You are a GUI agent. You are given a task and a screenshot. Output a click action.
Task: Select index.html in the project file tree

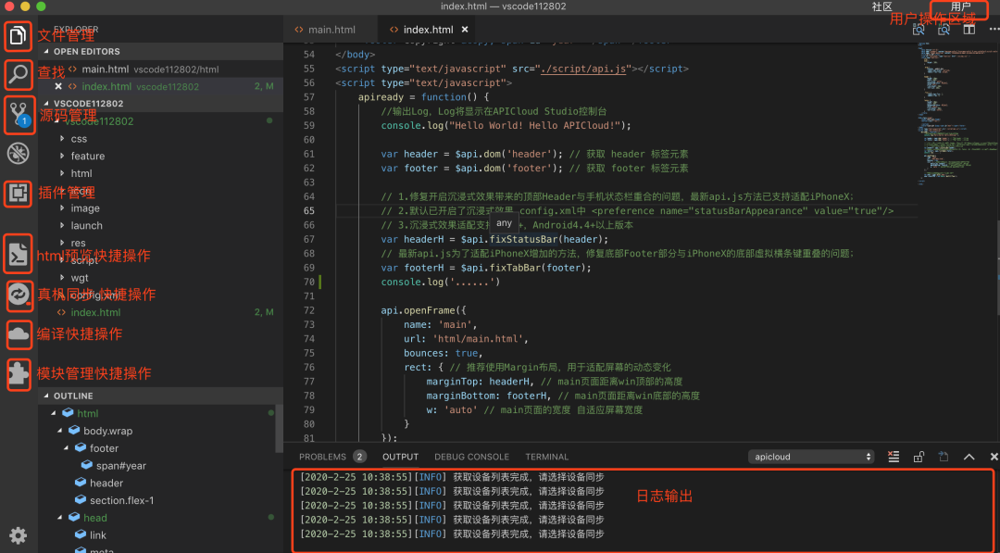click(161, 312)
